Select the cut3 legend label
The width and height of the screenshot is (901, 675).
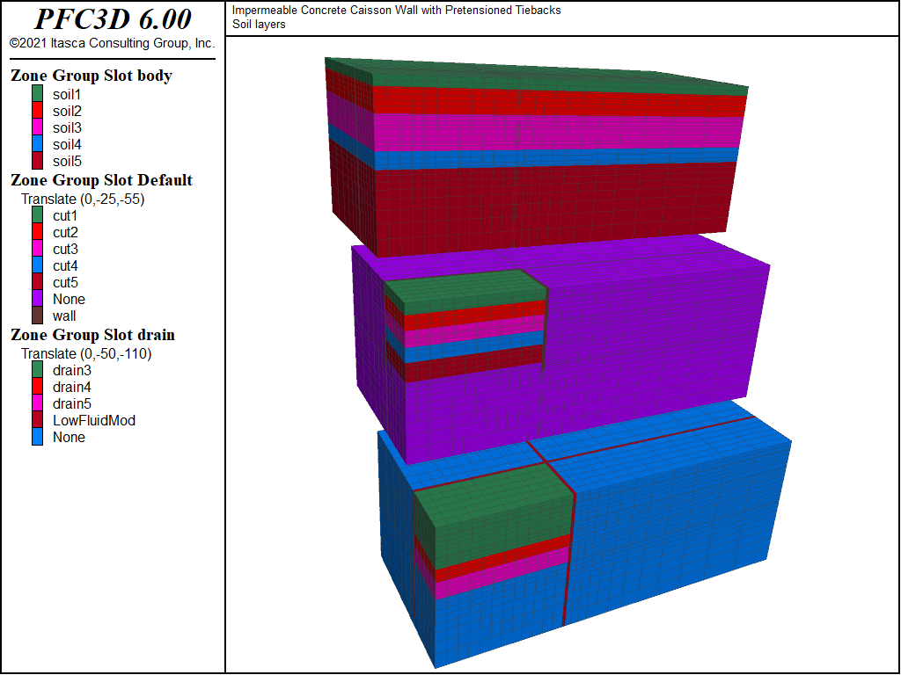pyautogui.click(x=65, y=249)
